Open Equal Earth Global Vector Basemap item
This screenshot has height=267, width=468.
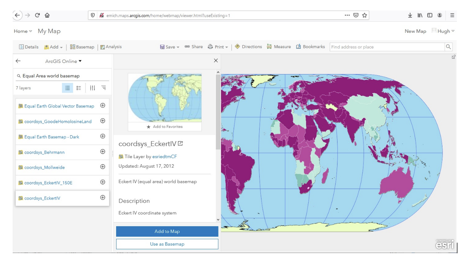(x=59, y=106)
